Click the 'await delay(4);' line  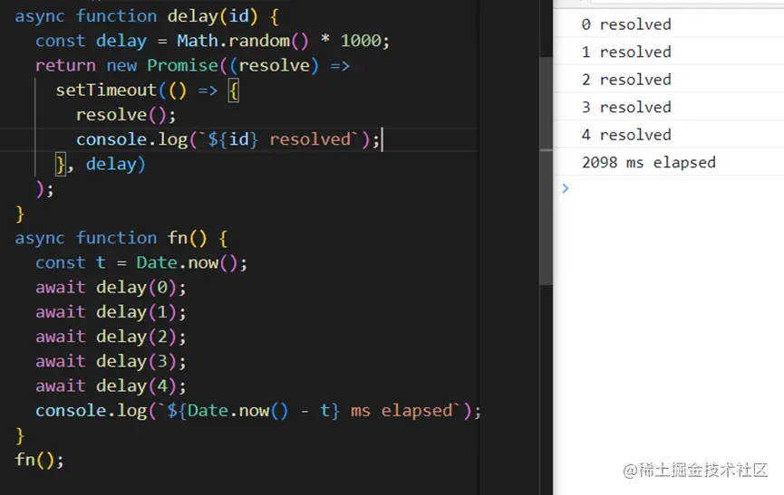[111, 386]
